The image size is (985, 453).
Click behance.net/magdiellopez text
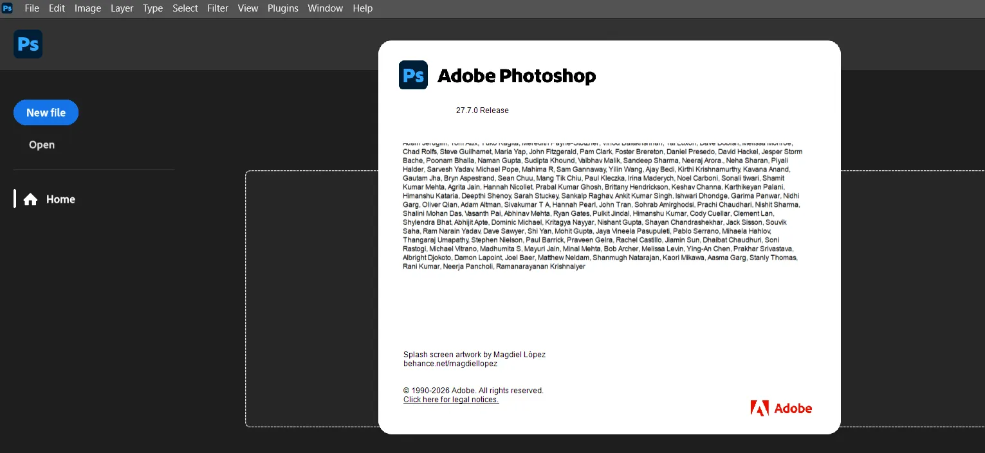[x=450, y=364]
